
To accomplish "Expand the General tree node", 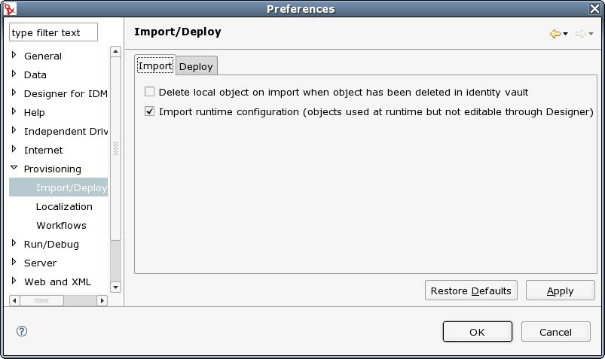I will (14, 56).
